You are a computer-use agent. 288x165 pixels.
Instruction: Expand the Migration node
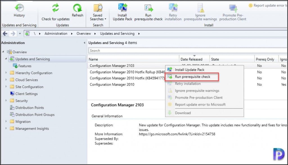pyautogui.click(x=6, y=121)
